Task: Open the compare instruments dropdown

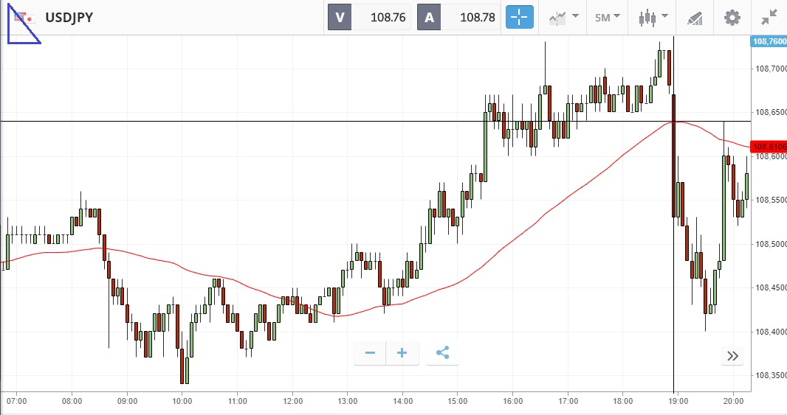Action: (563, 17)
